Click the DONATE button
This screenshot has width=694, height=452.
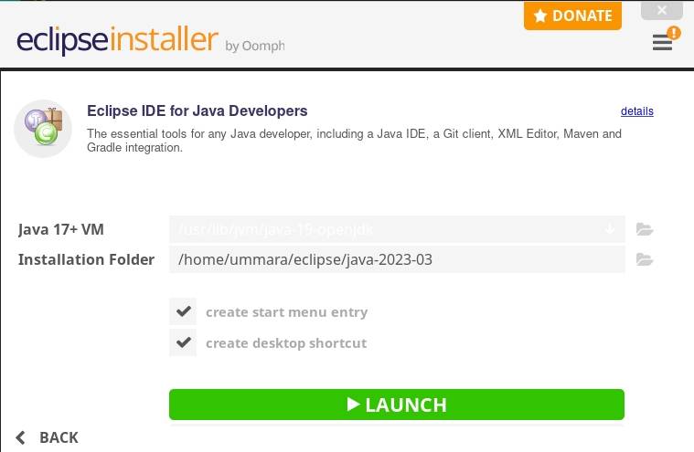coord(572,16)
